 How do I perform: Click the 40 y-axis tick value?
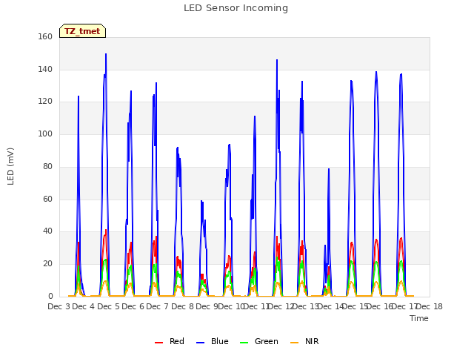tap(47, 231)
